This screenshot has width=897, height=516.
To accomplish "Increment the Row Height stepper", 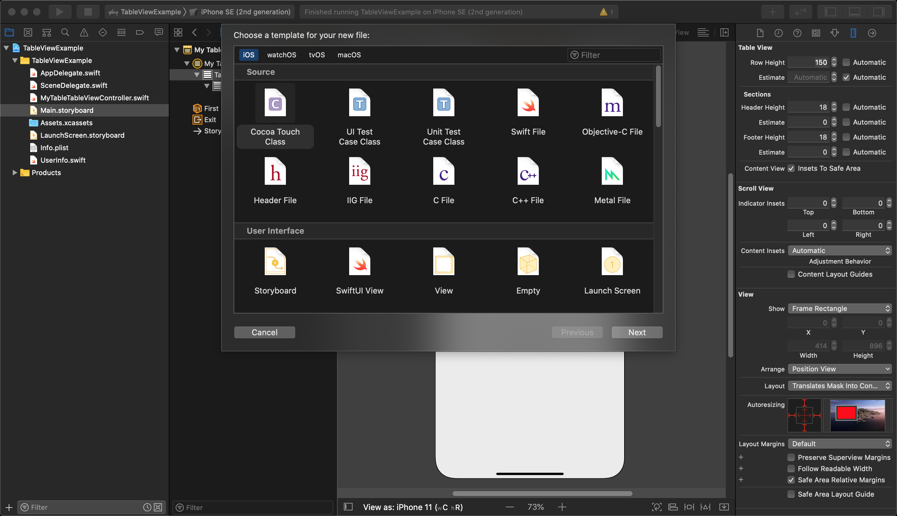I will point(834,60).
